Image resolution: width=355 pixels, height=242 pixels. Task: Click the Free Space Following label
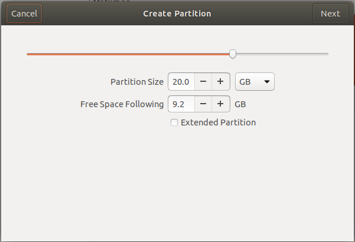tap(122, 104)
